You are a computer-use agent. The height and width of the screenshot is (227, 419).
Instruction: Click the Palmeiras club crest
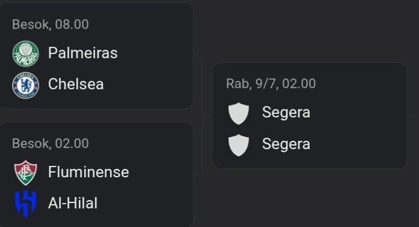26,53
